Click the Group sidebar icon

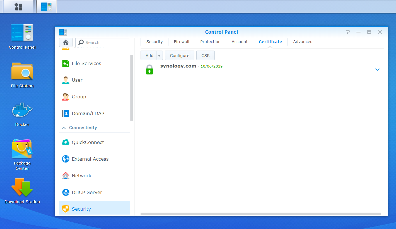pyautogui.click(x=66, y=97)
